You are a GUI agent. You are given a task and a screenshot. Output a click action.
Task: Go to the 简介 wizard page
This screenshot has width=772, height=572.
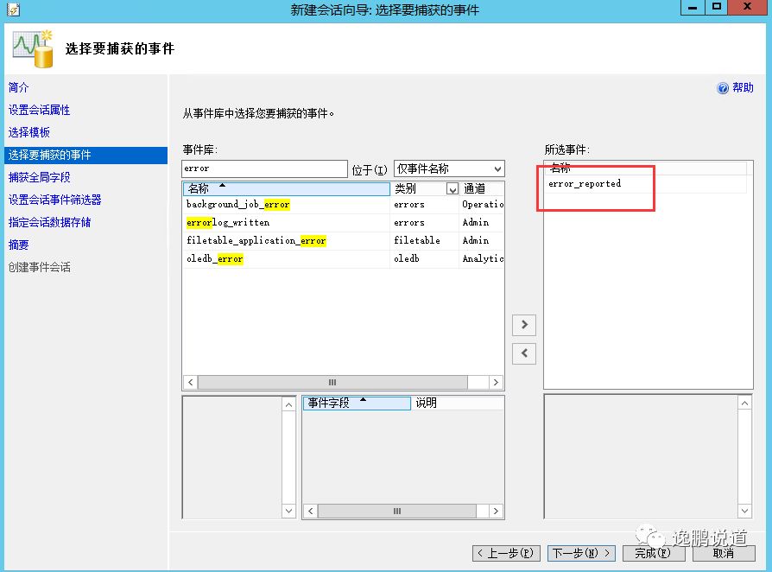19,87
